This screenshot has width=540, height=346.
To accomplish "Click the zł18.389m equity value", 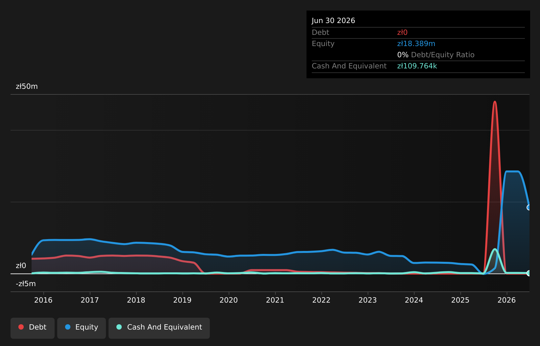I will tap(416, 44).
